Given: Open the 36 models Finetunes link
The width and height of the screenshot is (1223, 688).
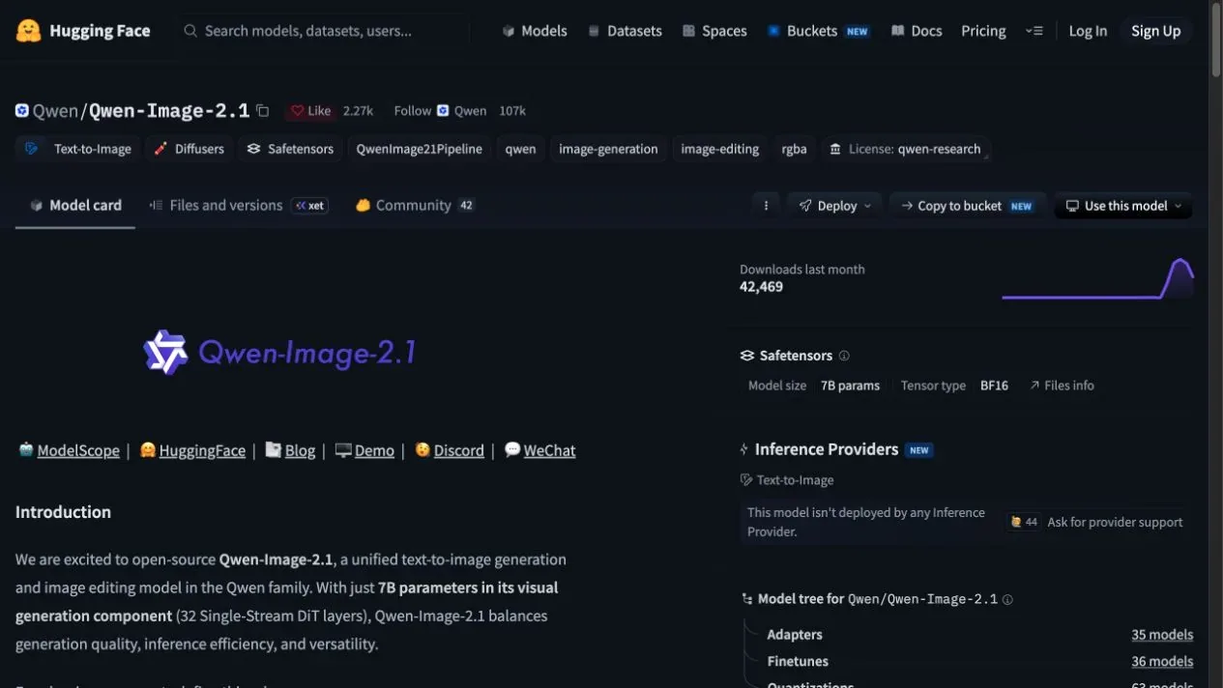Looking at the screenshot, I should click(x=1162, y=662).
